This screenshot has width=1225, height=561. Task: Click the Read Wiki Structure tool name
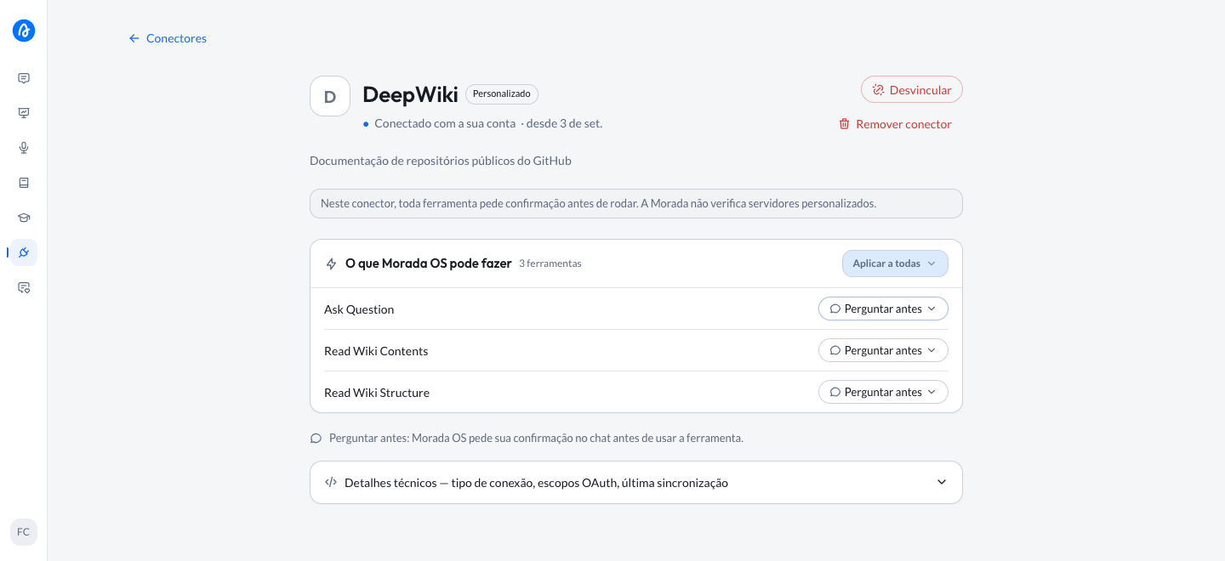pos(377,393)
